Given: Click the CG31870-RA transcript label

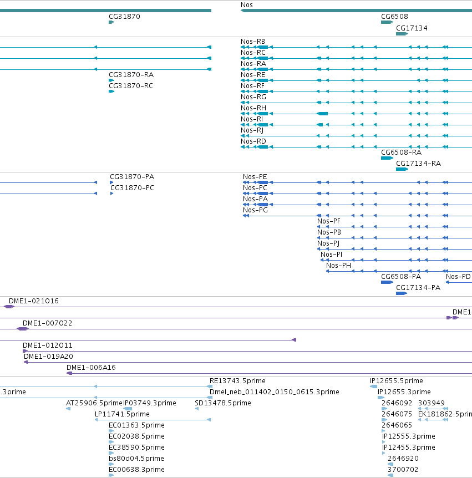Looking at the screenshot, I should 131,75.
